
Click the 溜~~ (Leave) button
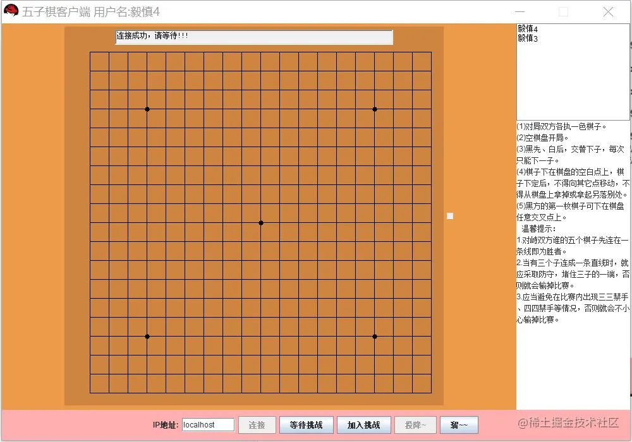click(459, 425)
